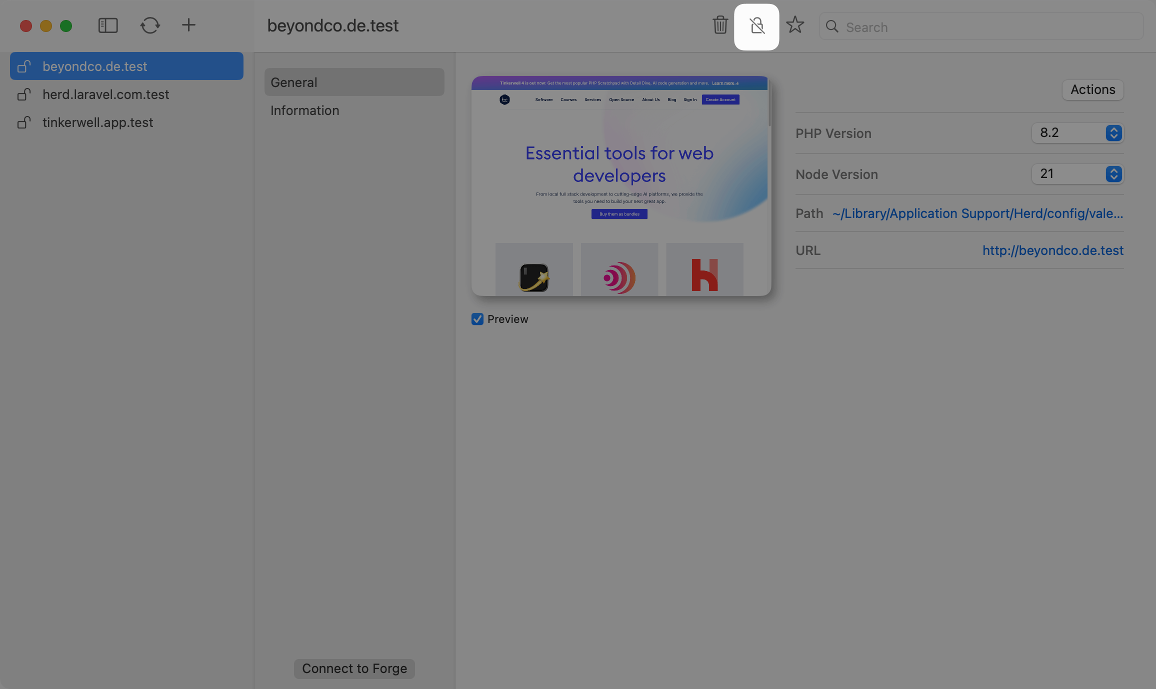Click the magnifier icon in the search field

coord(831,27)
